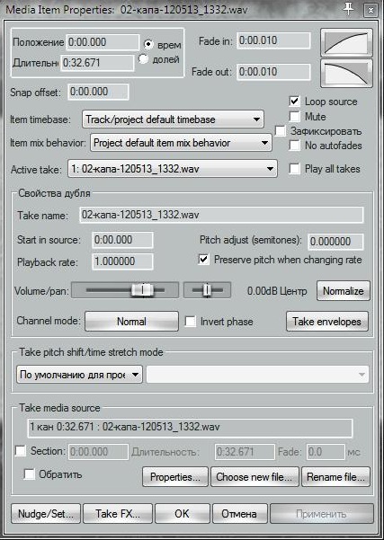The image size is (384, 540).
Task: Pin the Media Item Properties window
Action: pos(349,9)
